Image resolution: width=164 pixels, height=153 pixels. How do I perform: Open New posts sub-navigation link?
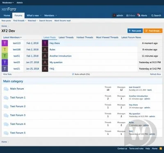(x=6, y=21)
